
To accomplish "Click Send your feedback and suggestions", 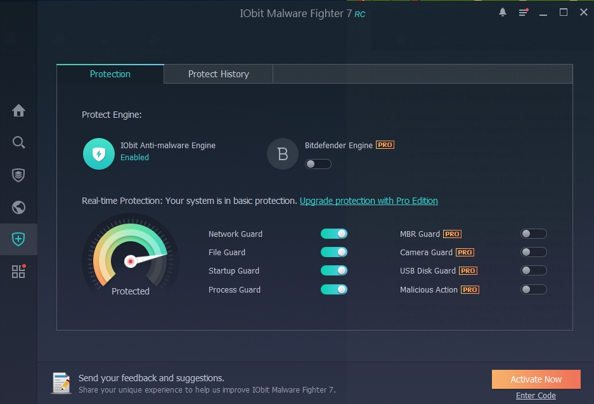I will click(151, 378).
